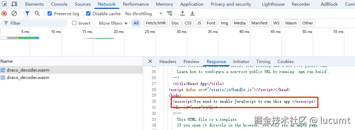Open the Preview detail tab

click(x=191, y=62)
